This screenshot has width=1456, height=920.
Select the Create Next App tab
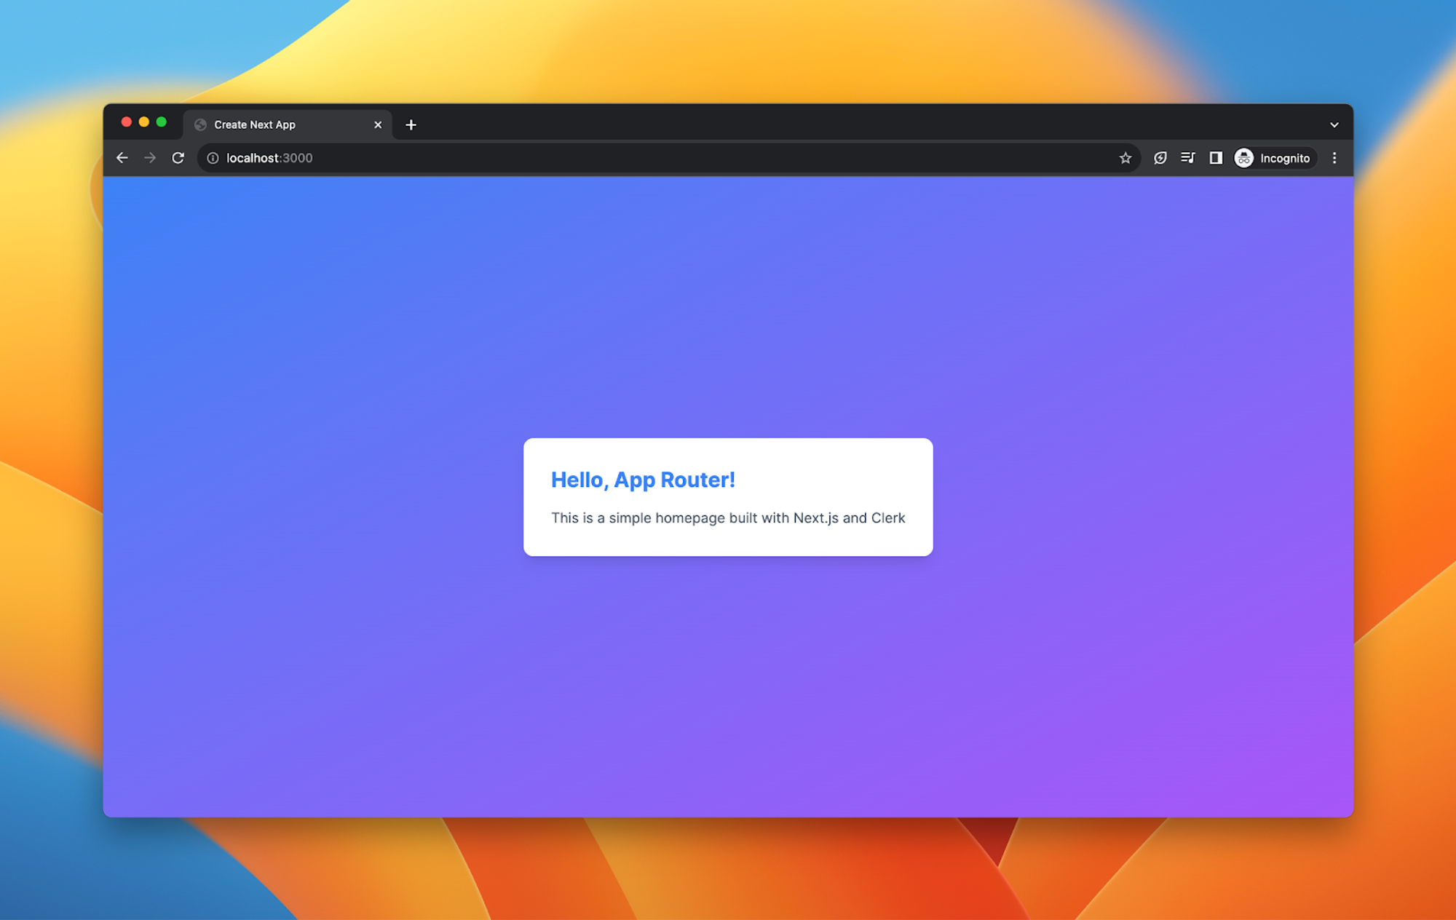[x=288, y=124]
